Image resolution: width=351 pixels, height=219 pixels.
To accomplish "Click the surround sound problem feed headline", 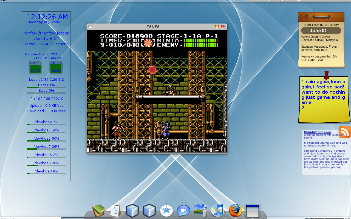I will 324,136.
